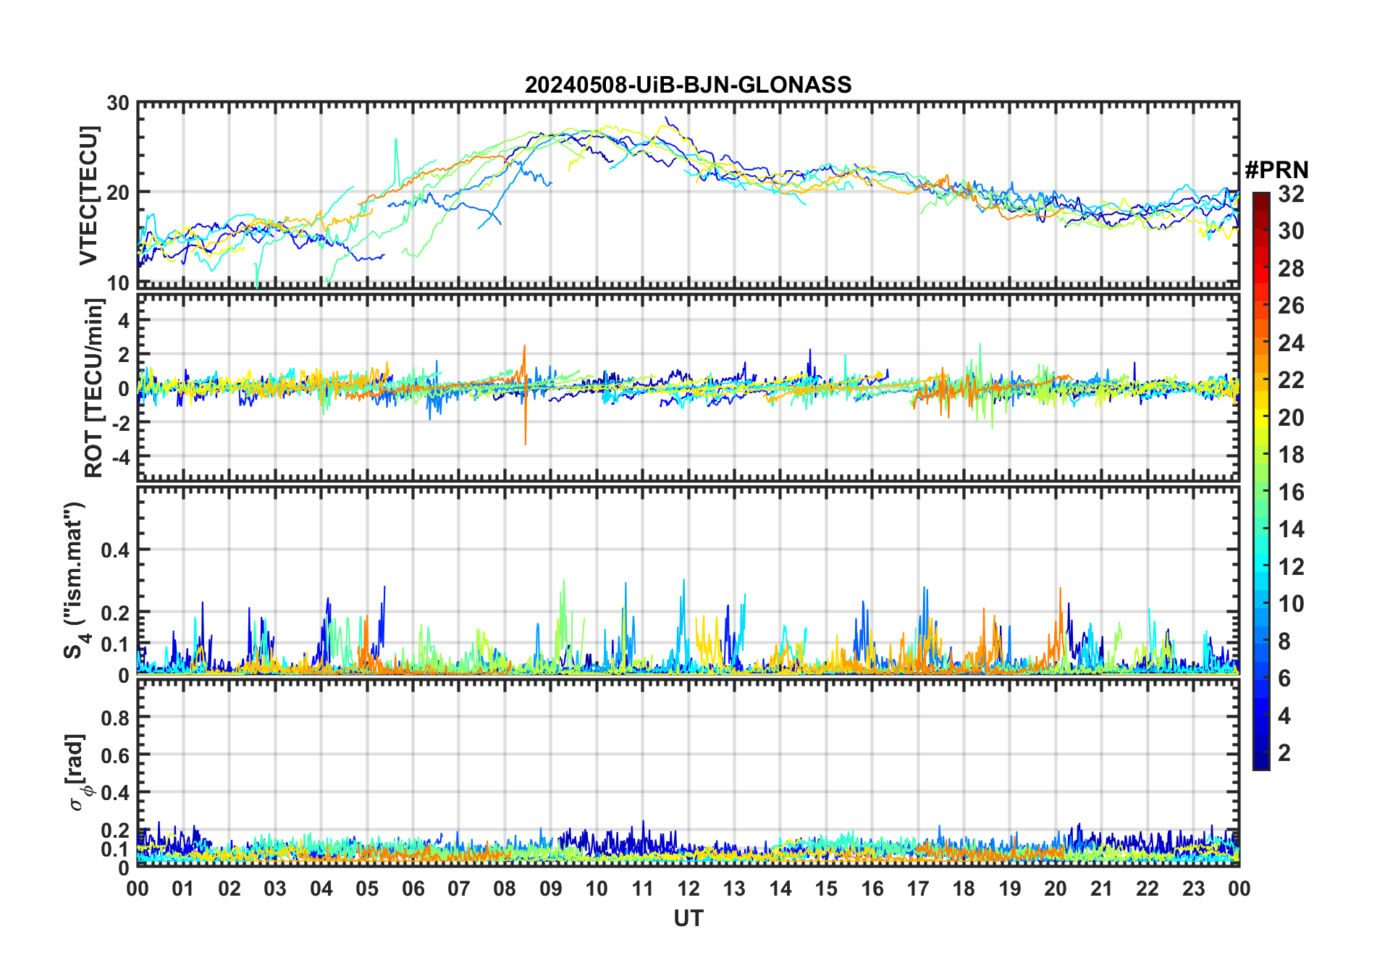Click x-axis tick label 18
1377x963 pixels.
click(964, 889)
